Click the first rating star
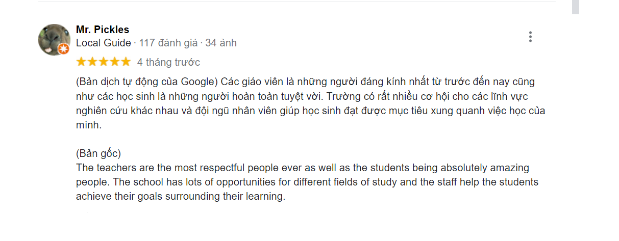Viewport: 619px width, 241px height. click(81, 62)
